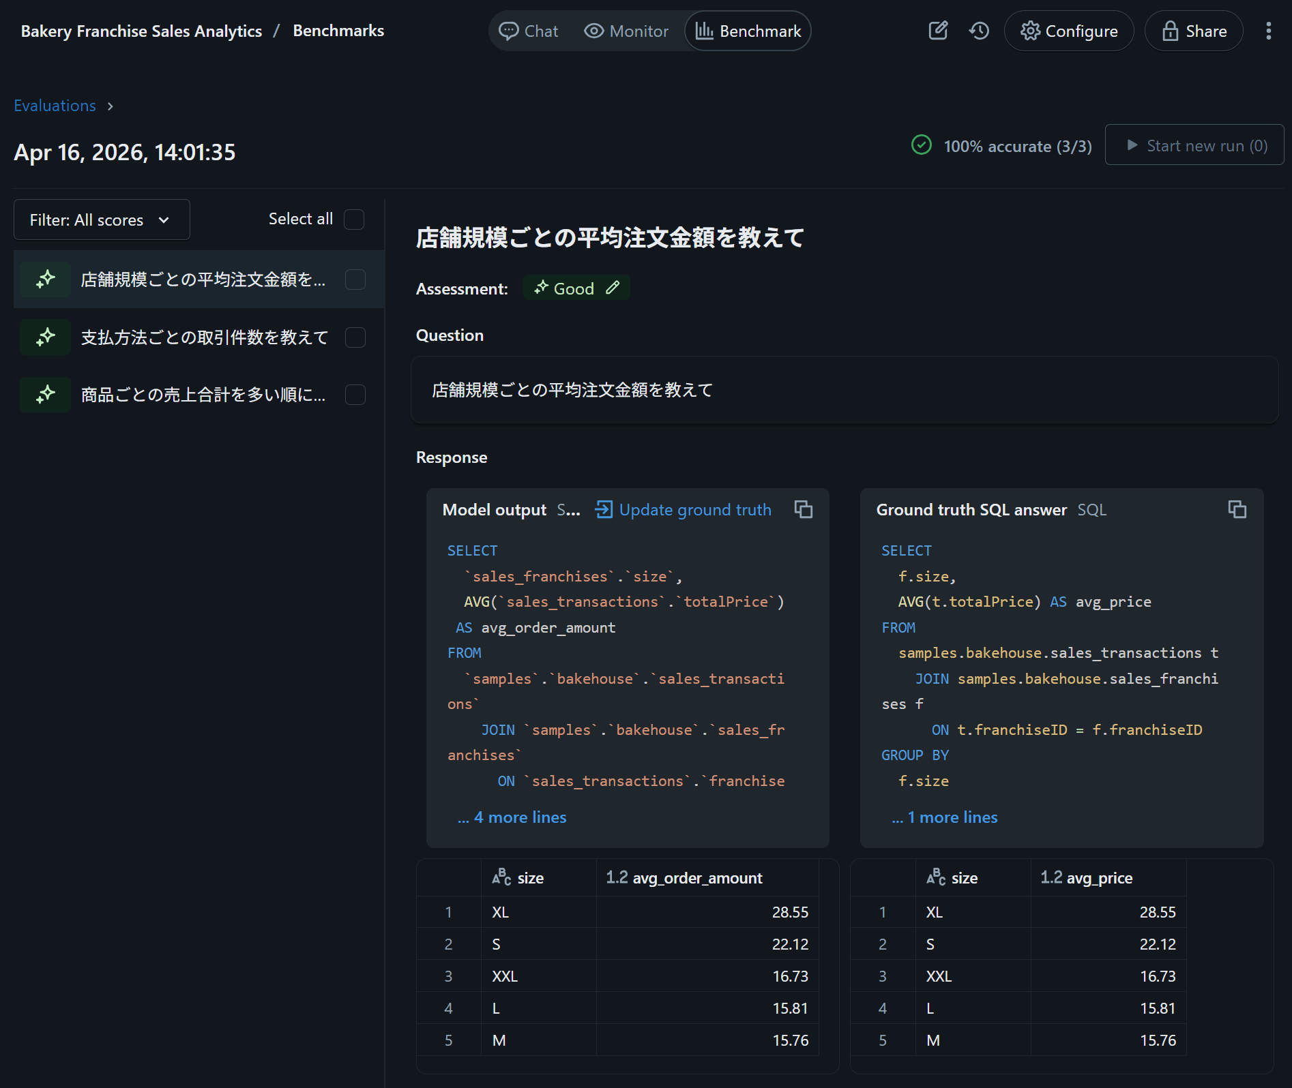Switch to the Monitor tab
Viewport: 1292px width, 1088px height.
(626, 31)
